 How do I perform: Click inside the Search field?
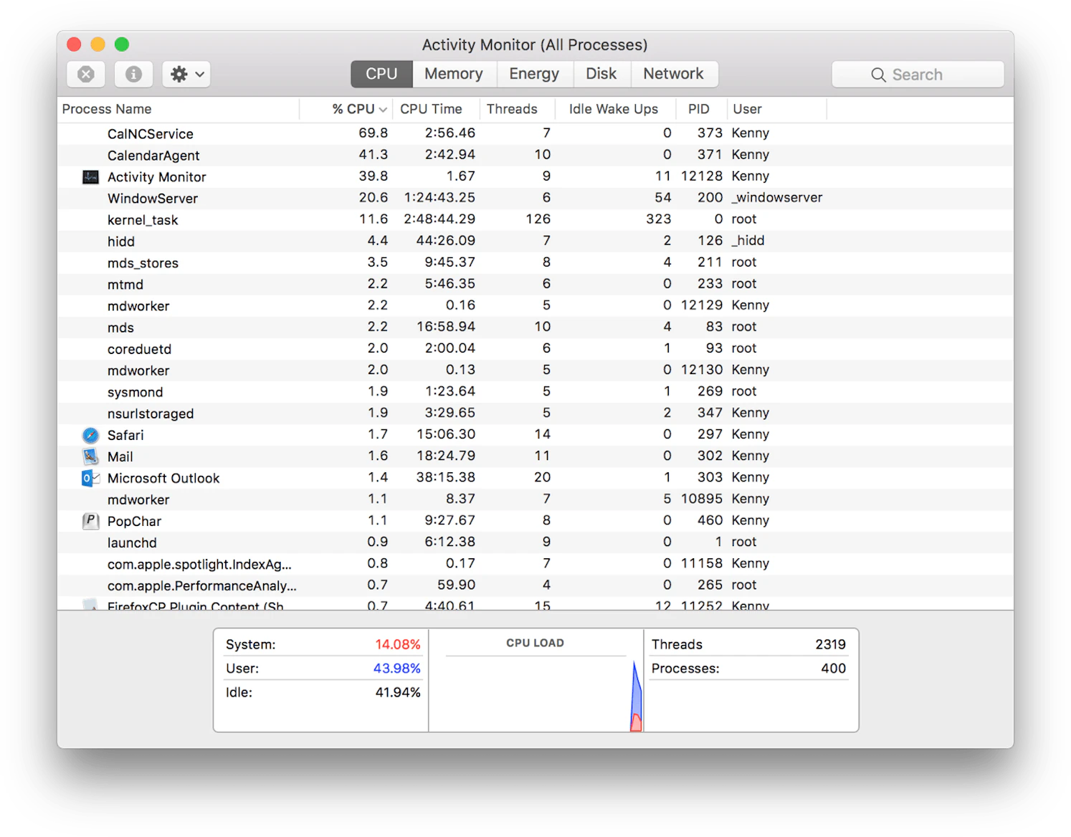[x=925, y=74]
